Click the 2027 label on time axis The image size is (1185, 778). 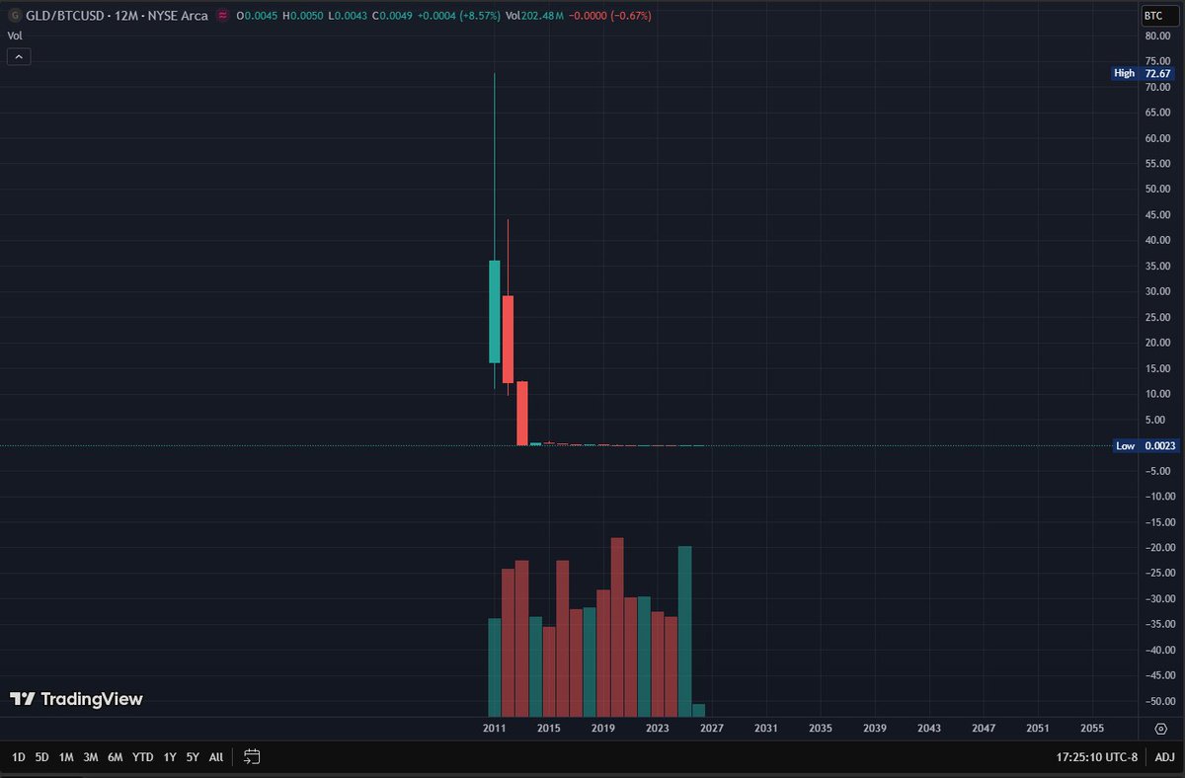pyautogui.click(x=712, y=728)
